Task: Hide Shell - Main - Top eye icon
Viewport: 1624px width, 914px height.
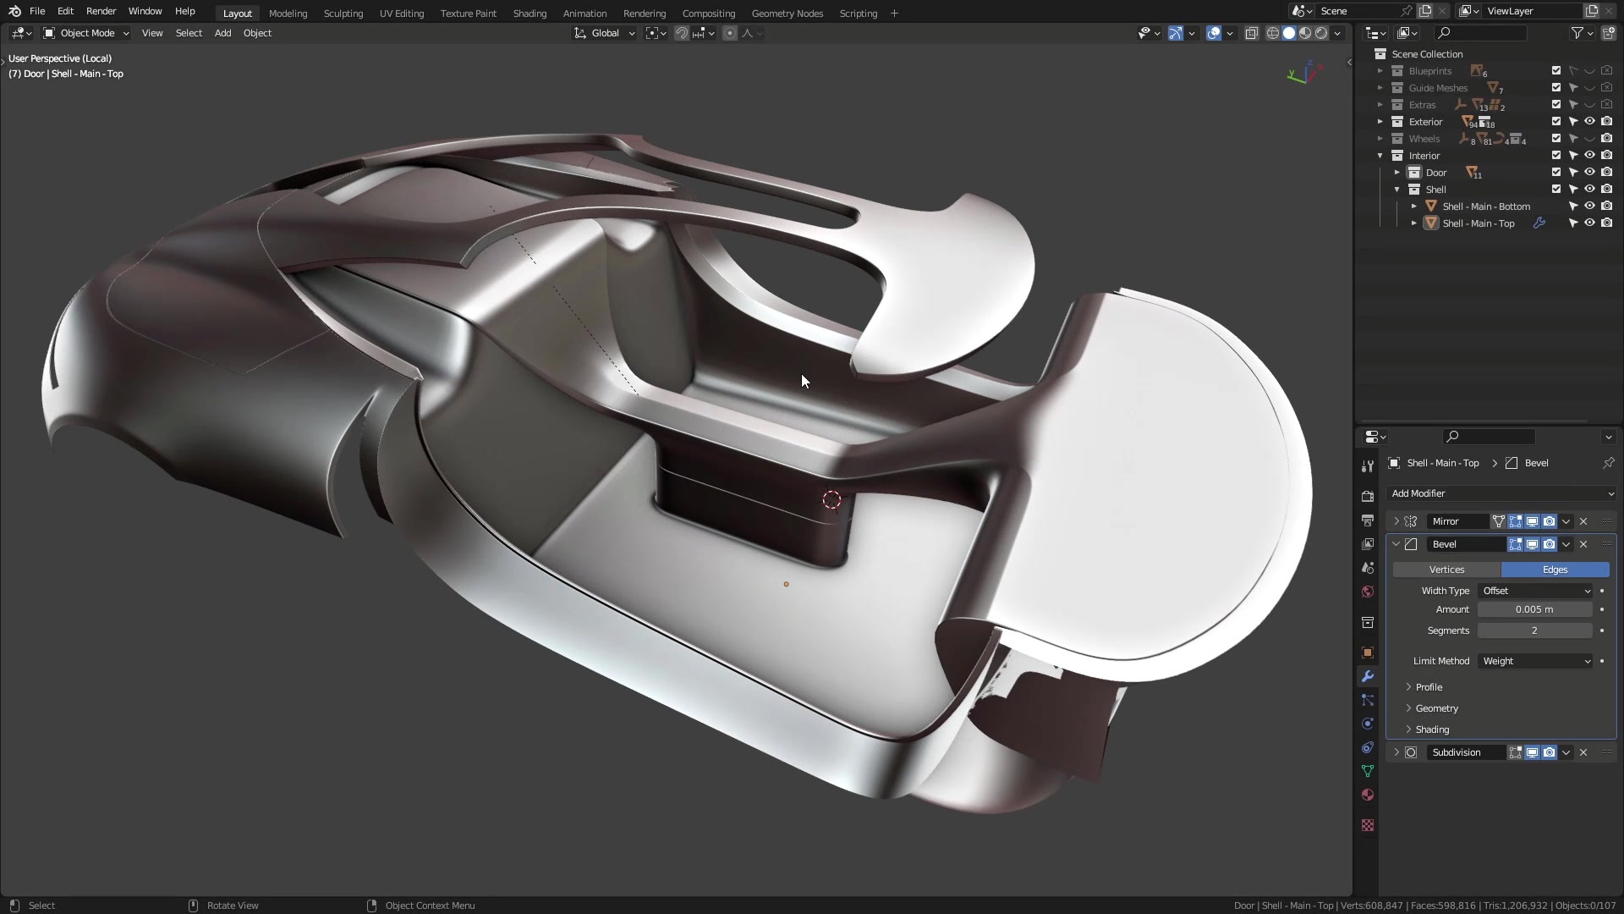Action: pos(1590,223)
